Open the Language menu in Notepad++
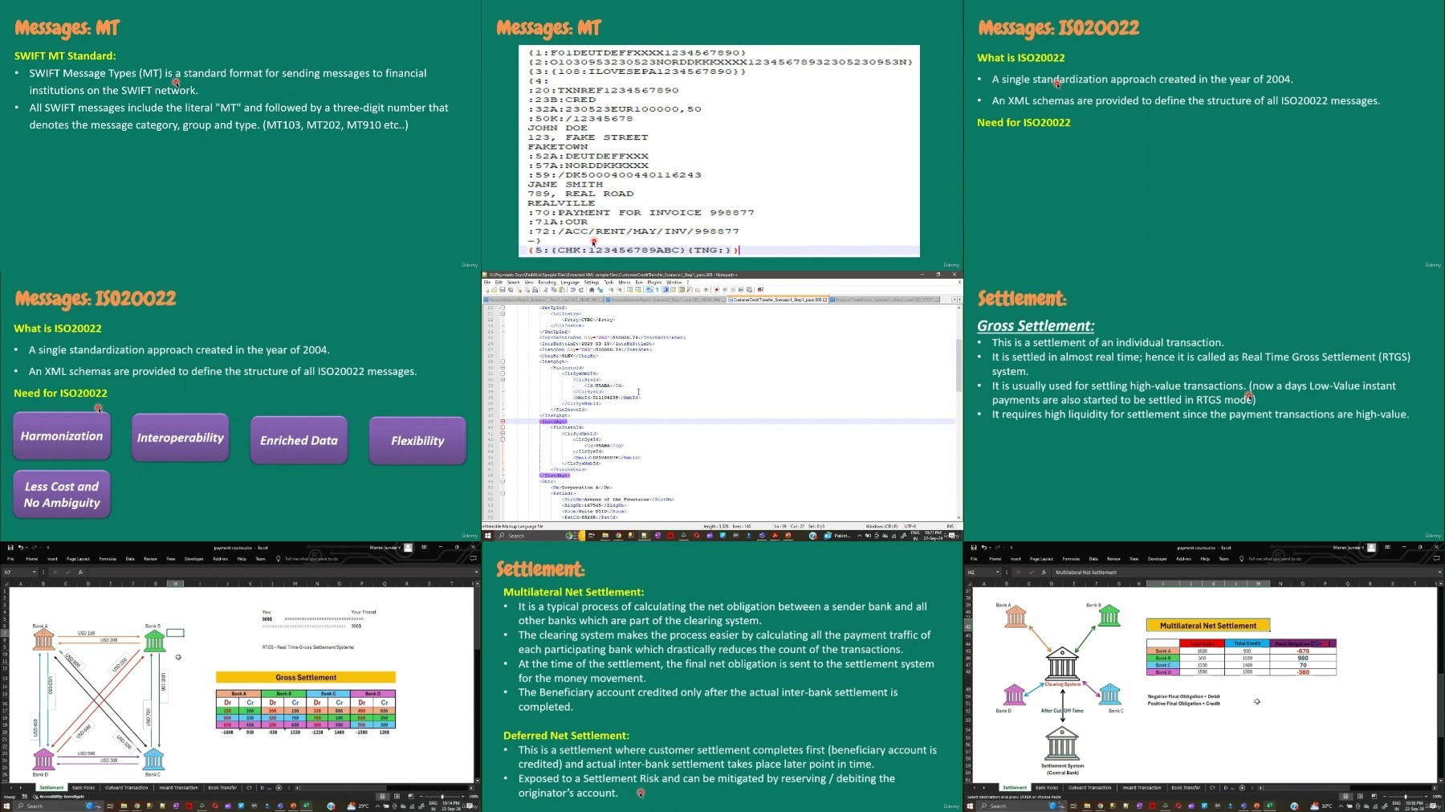1445x812 pixels. [570, 283]
